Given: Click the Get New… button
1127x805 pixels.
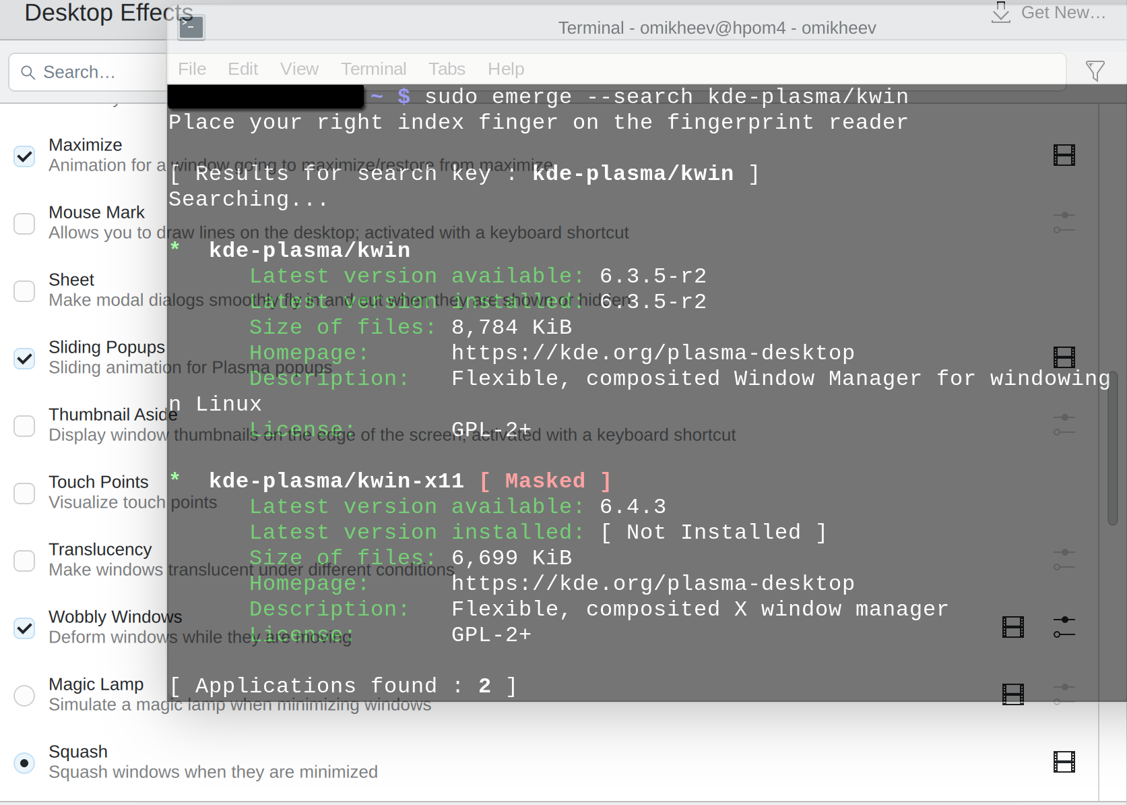Looking at the screenshot, I should 1049,12.
